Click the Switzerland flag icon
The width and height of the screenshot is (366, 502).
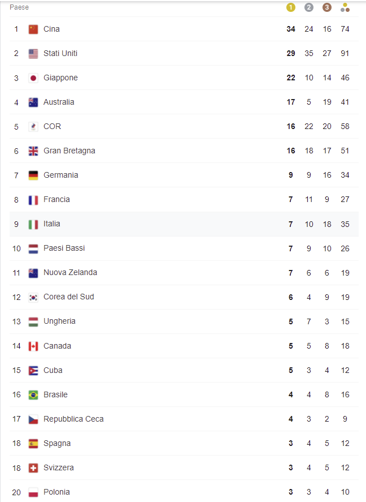point(33,467)
